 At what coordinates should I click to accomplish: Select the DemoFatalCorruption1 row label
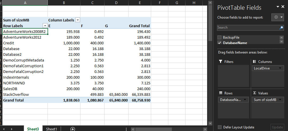point(25,66)
